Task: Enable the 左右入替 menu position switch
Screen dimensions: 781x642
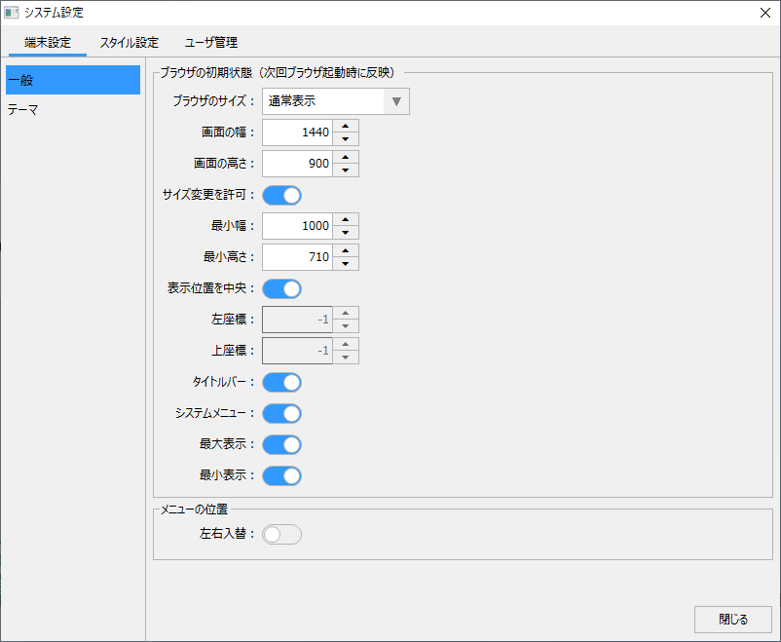Action: [x=281, y=534]
